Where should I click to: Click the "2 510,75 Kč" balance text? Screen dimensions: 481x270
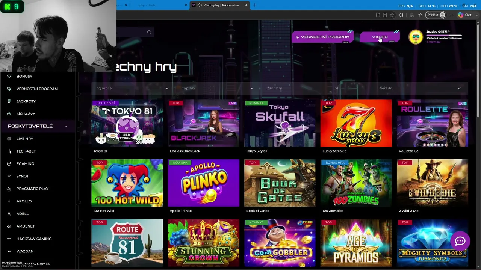tap(433, 42)
